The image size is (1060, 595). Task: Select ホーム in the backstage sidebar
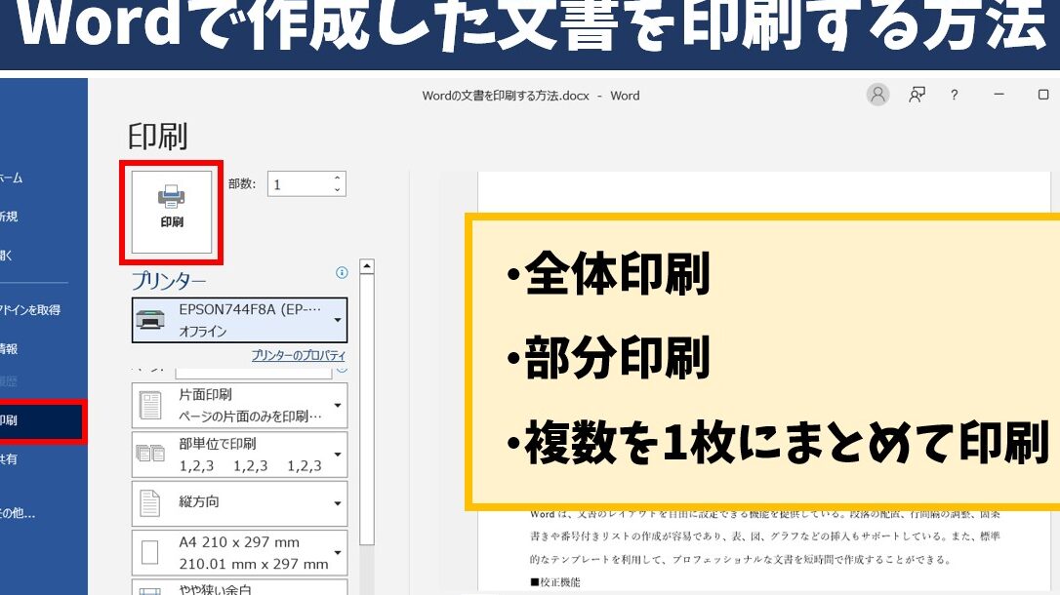12,178
